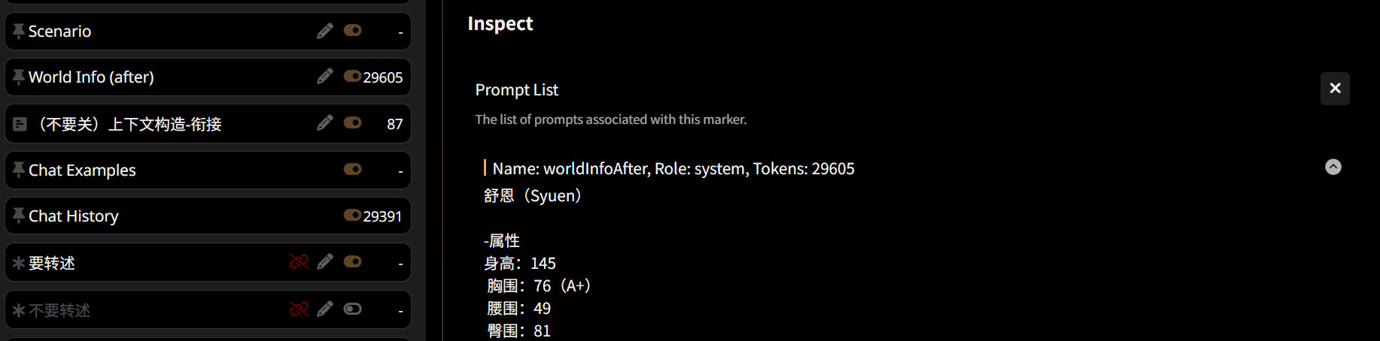This screenshot has height=341, width=1380.
Task: Click the 要转述 prompt name
Action: click(x=52, y=263)
